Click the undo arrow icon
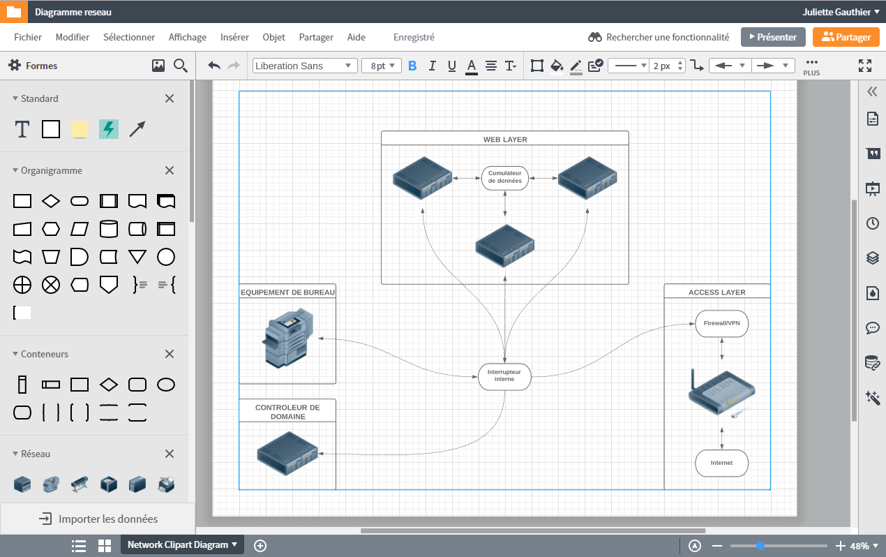 214,66
